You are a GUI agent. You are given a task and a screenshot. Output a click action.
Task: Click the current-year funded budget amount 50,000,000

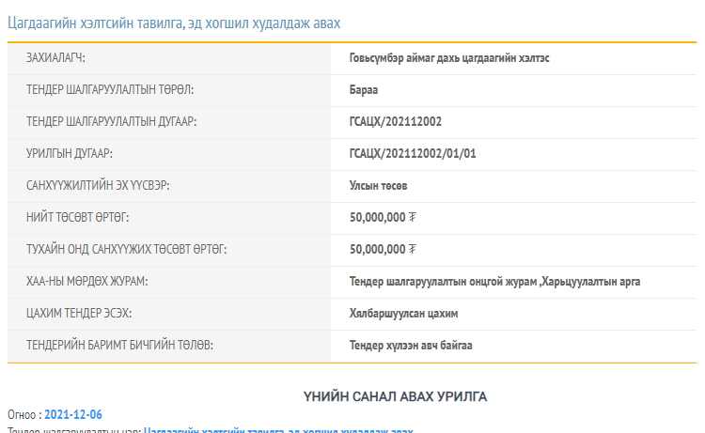click(x=377, y=250)
